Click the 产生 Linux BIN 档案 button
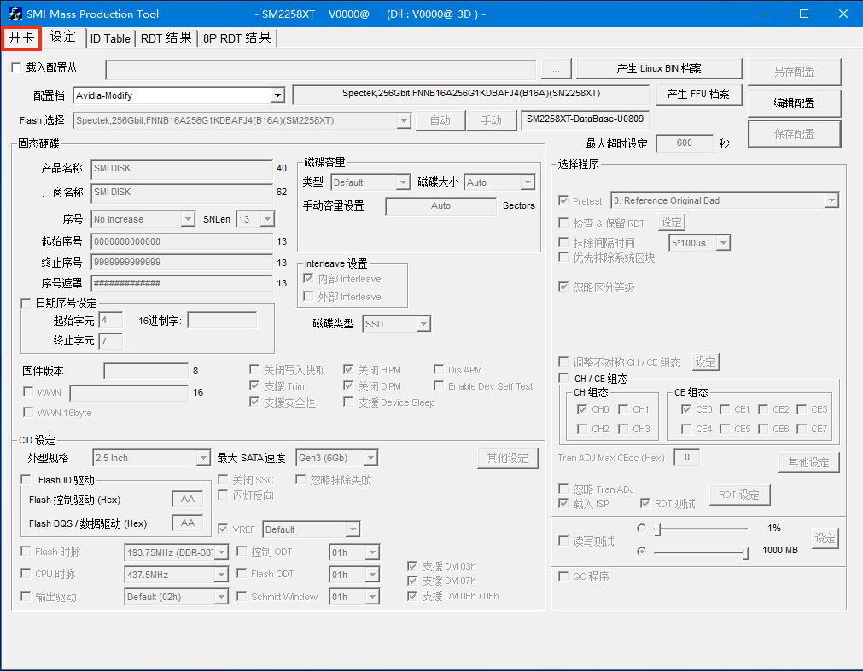The image size is (863, 671). [658, 69]
